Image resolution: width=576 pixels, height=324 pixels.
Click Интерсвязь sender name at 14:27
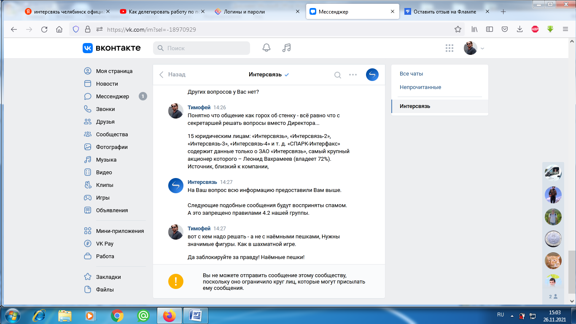(202, 182)
